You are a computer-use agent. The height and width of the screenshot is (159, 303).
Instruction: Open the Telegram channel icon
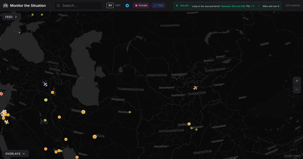pyautogui.click(x=127, y=6)
